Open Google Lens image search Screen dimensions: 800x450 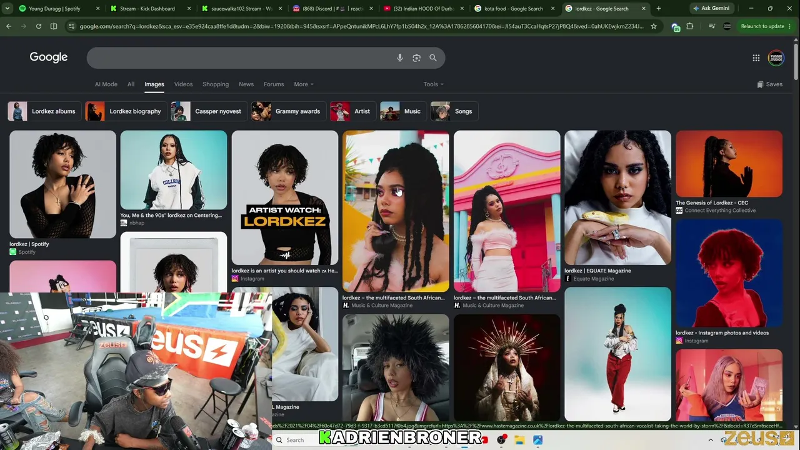(x=416, y=58)
